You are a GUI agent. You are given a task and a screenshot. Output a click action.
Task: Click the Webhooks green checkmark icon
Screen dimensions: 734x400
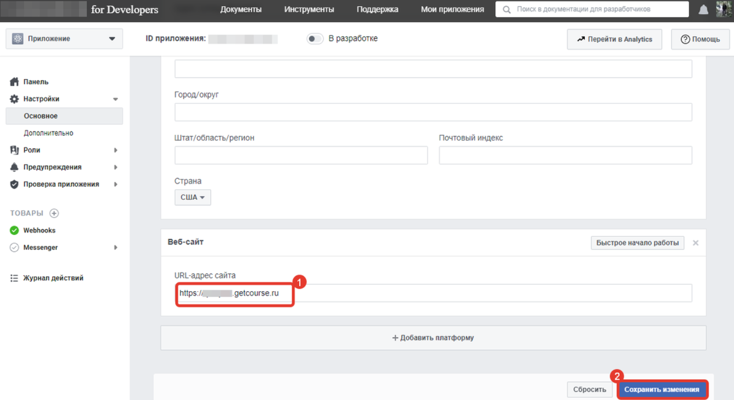(14, 231)
